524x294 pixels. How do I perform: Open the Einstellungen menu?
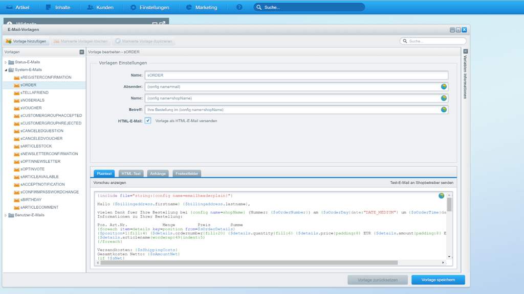[x=149, y=7]
